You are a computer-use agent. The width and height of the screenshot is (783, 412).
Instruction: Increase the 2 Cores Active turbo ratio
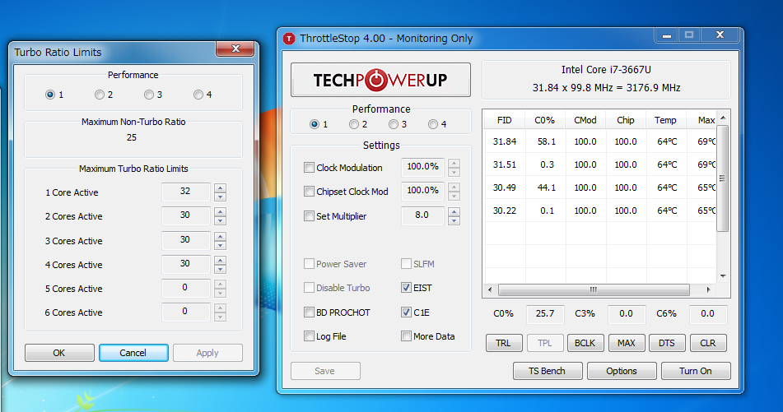pyautogui.click(x=220, y=212)
